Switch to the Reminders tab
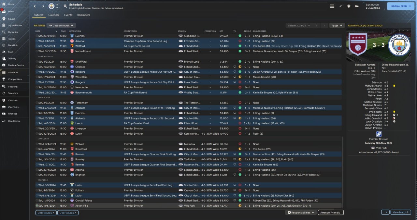 coord(83,15)
